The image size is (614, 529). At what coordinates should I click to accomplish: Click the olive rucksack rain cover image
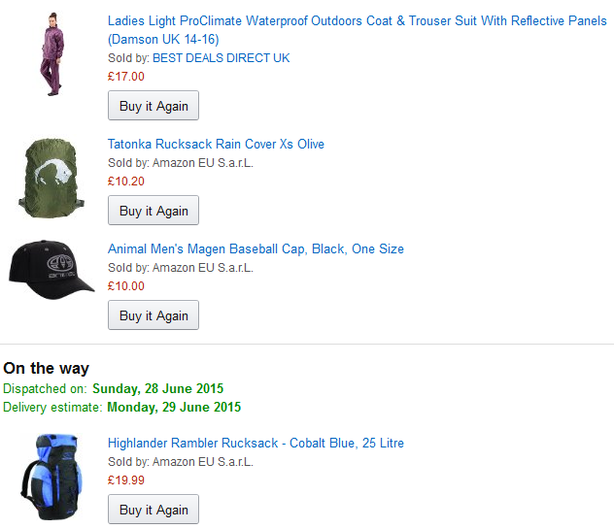tap(51, 177)
